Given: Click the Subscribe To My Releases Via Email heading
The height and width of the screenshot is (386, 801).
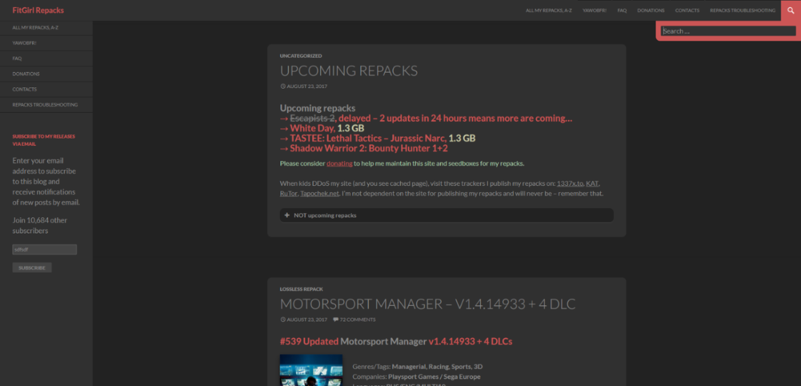Looking at the screenshot, I should click(44, 140).
